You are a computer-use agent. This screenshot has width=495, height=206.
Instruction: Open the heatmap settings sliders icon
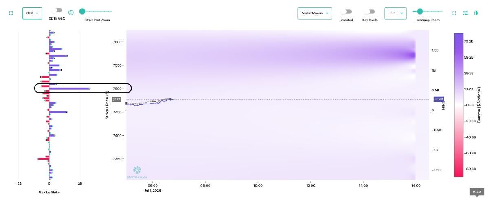[x=465, y=13]
